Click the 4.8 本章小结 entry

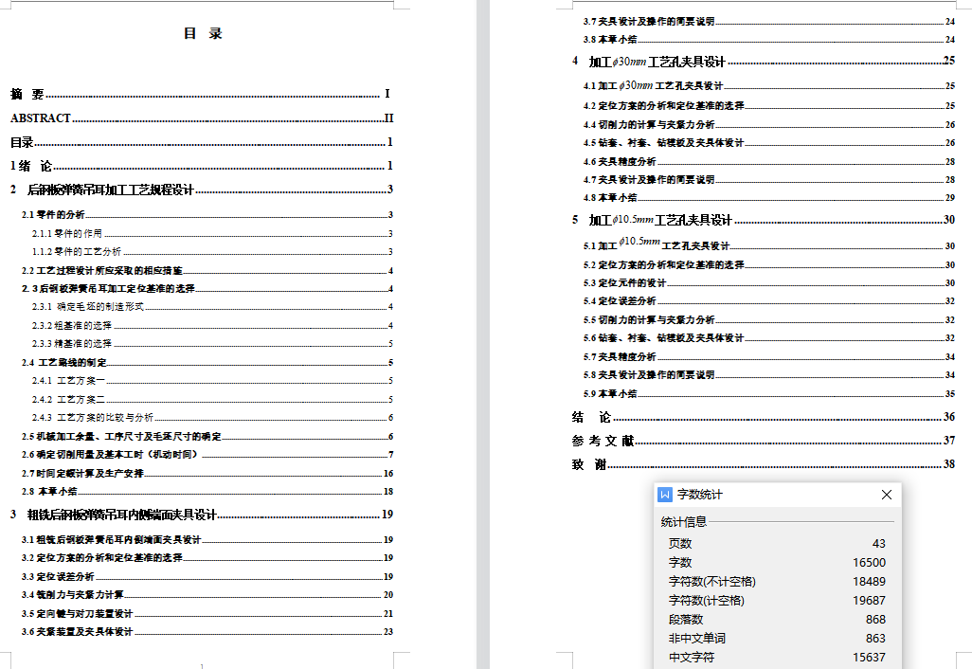[x=768, y=197]
